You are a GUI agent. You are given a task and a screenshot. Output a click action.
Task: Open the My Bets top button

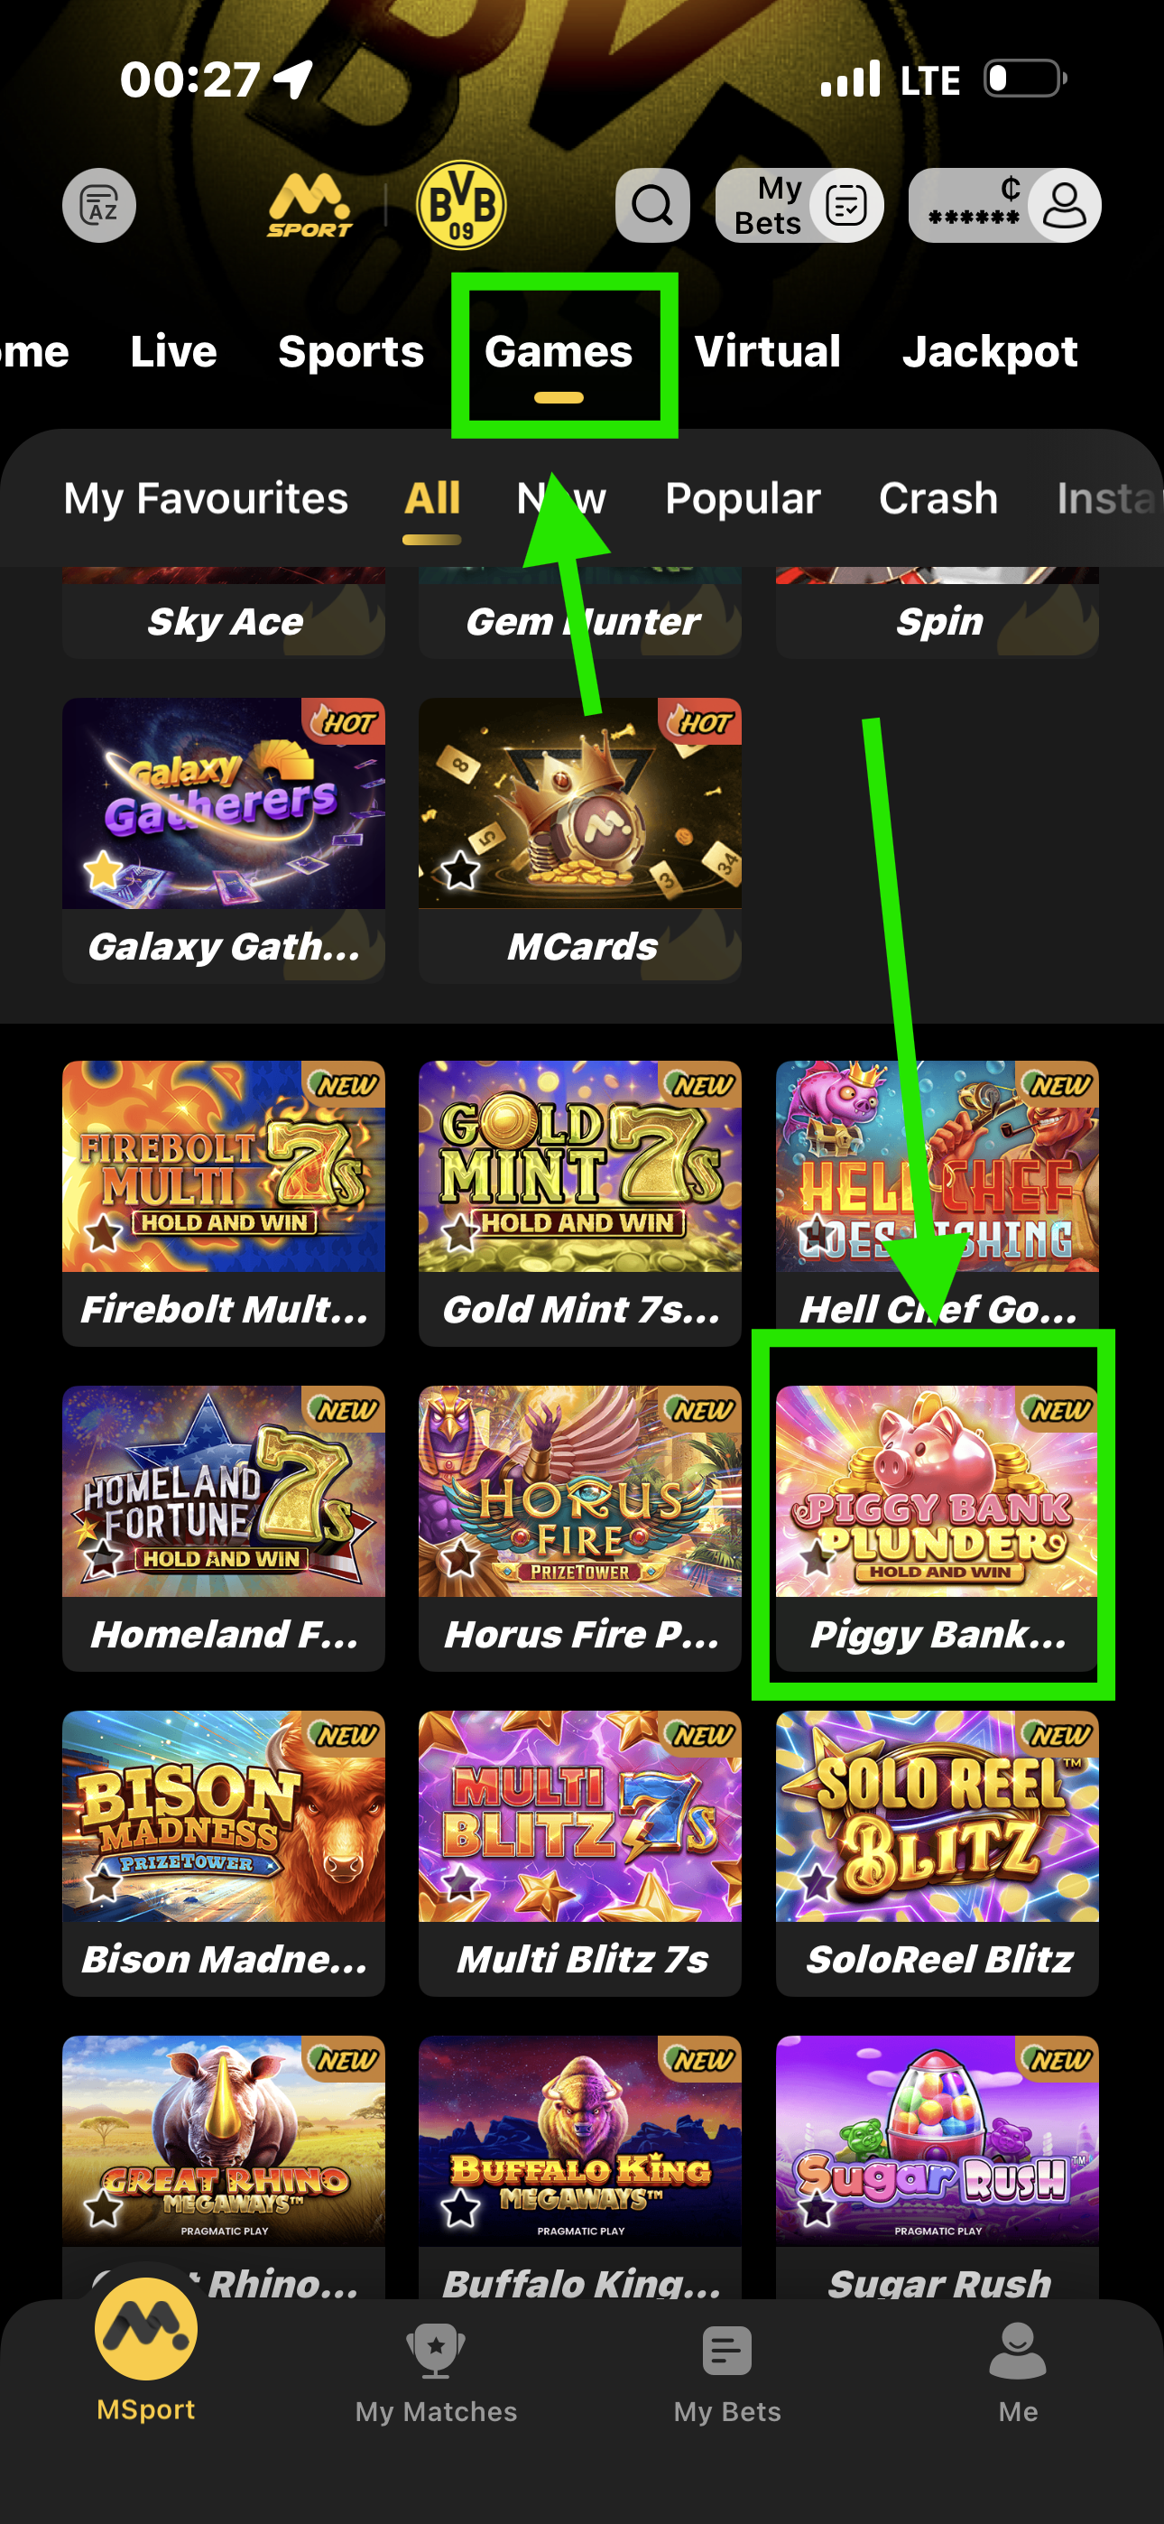pyautogui.click(x=799, y=206)
